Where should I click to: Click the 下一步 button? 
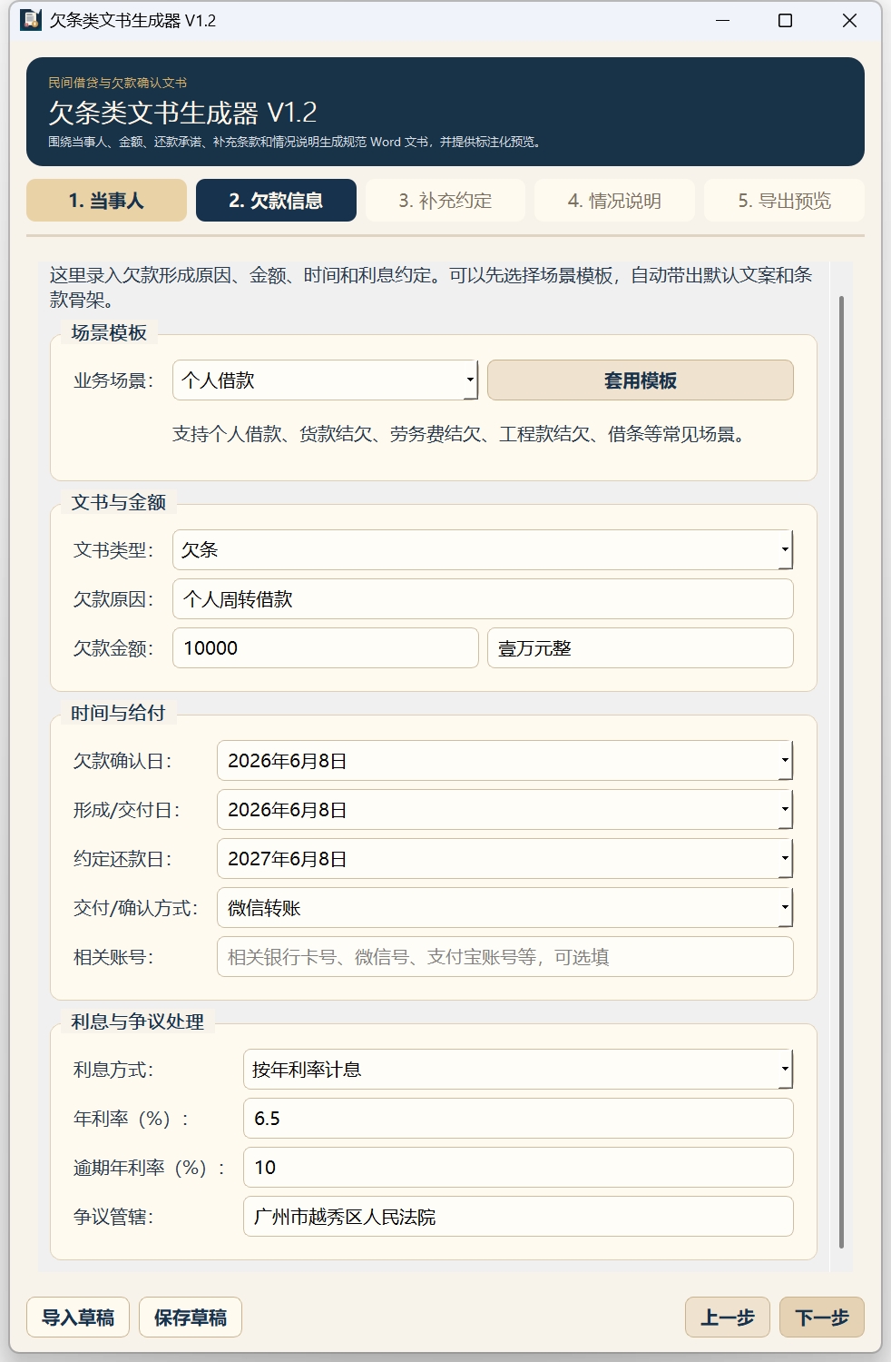[822, 1318]
